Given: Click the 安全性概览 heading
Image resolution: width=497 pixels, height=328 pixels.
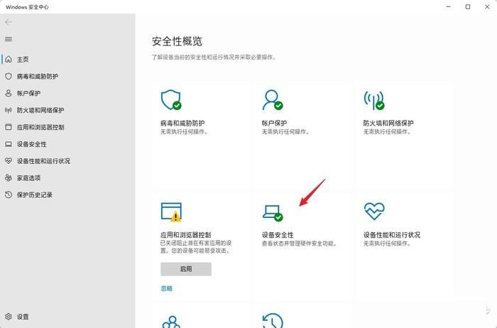Looking at the screenshot, I should (x=177, y=41).
